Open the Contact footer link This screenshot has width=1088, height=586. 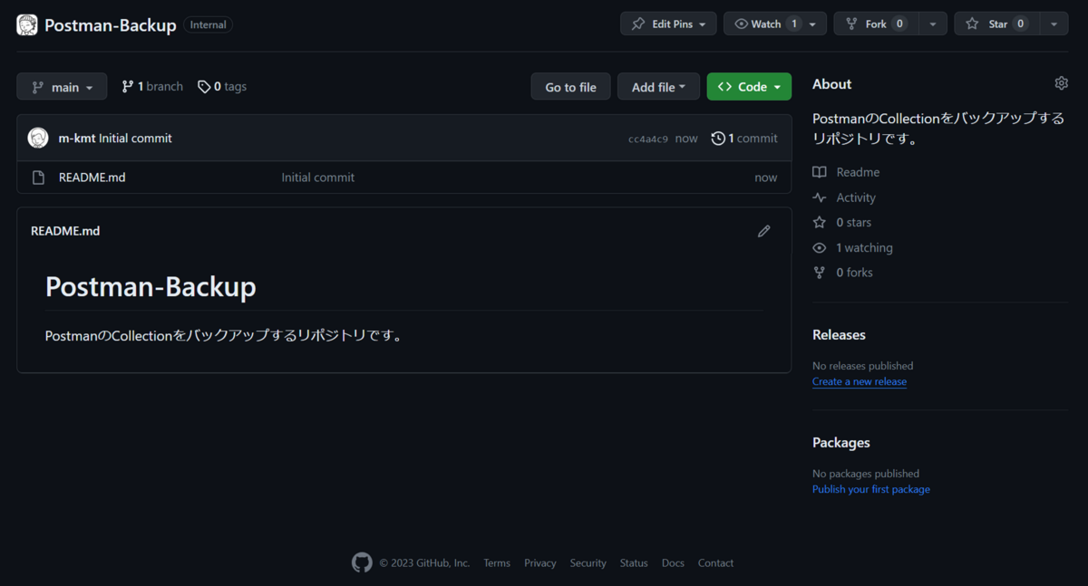pos(715,563)
